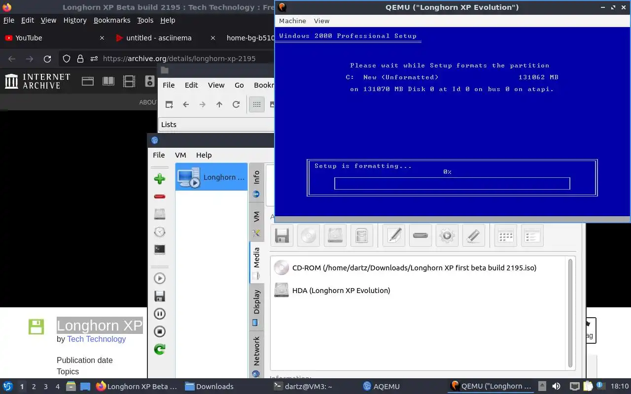Click the archive.org URL address bar
The image size is (631, 394).
coord(179,59)
